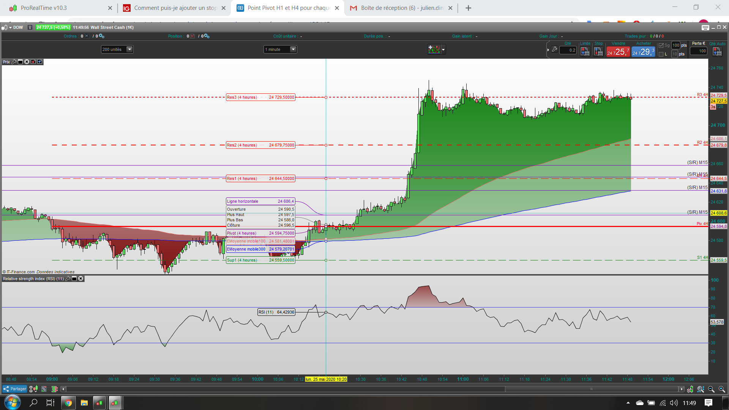
Task: Enable the L limit checkbox
Action: (x=661, y=54)
